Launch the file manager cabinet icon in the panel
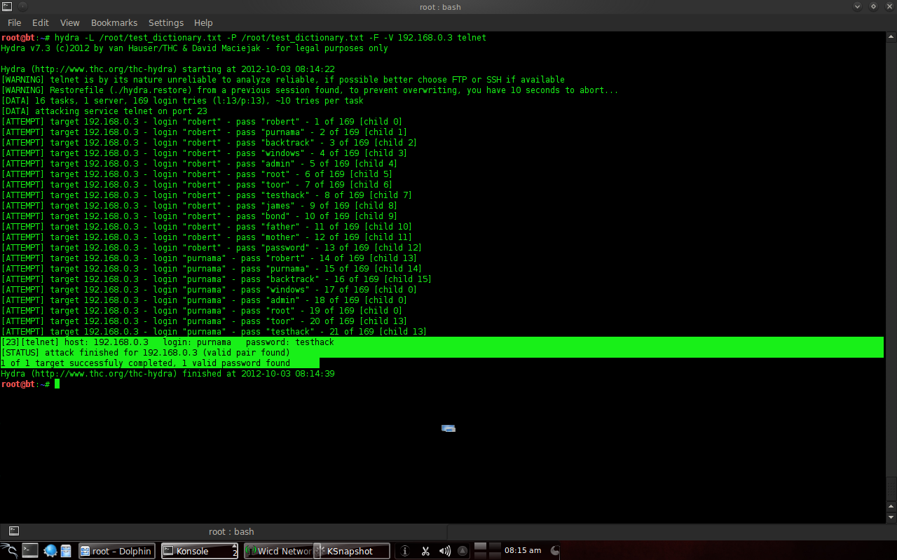This screenshot has width=897, height=560. [66, 551]
